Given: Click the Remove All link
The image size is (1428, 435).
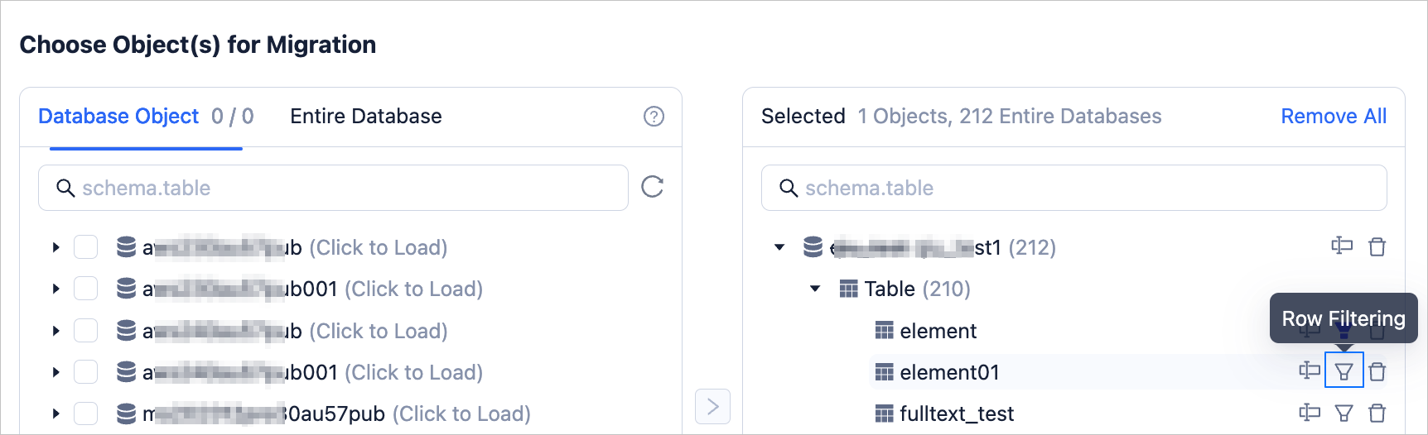Looking at the screenshot, I should [1333, 117].
